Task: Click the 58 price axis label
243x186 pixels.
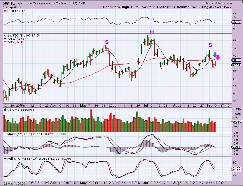Action: coord(234,101)
